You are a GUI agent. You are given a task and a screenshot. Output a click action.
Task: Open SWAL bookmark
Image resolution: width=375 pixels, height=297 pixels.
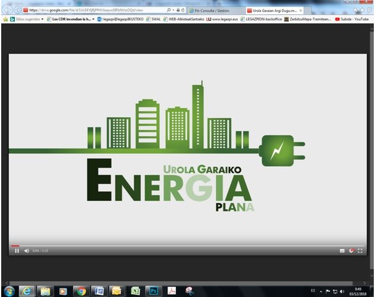153,19
